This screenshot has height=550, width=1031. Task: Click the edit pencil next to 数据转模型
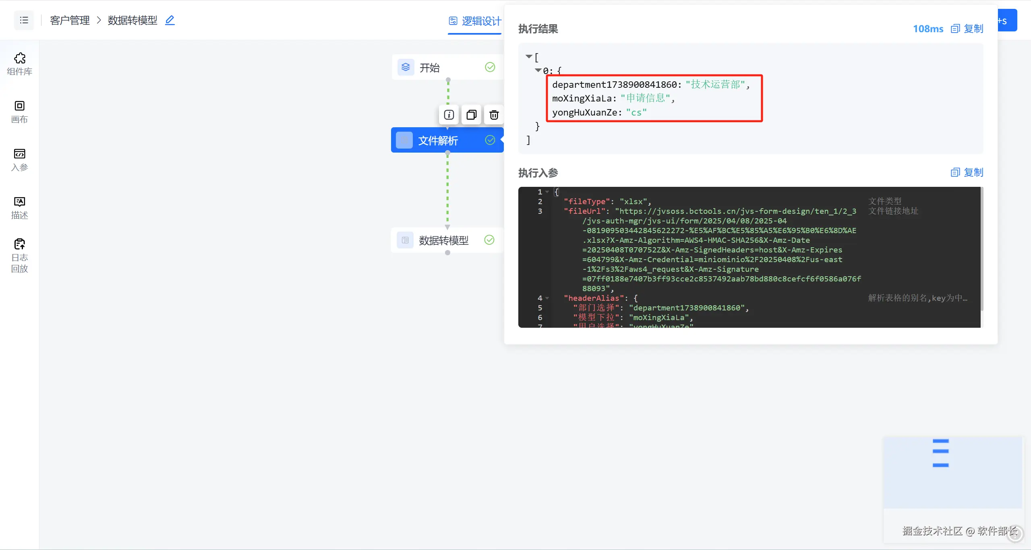point(170,20)
